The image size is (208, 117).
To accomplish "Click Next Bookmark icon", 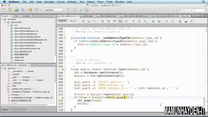I will 139,21.
